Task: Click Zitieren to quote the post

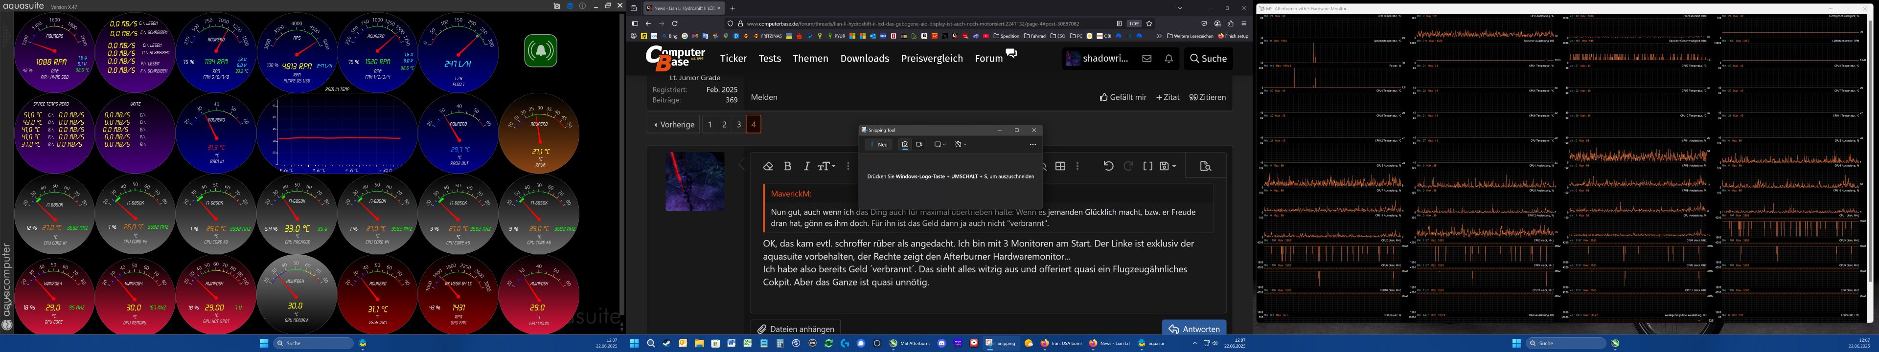Action: 1207,97
